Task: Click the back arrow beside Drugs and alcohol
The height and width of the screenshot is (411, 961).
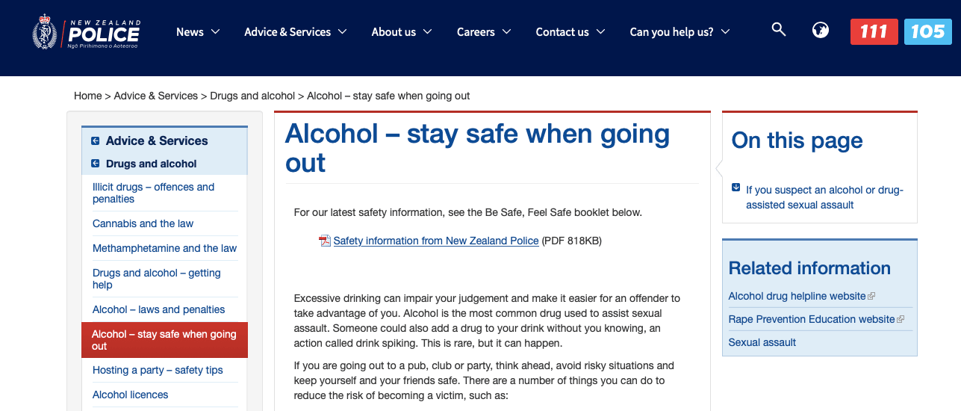Action: click(x=95, y=164)
